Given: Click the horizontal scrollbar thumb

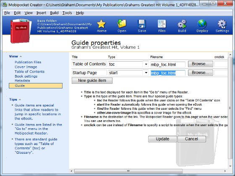Looking at the screenshot, I should coord(128,171).
